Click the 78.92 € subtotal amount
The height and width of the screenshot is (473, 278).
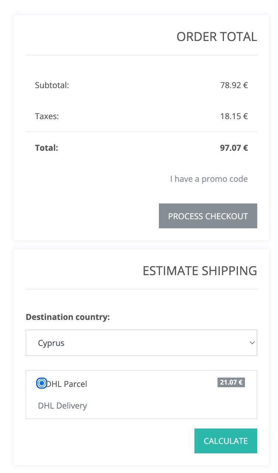(234, 85)
